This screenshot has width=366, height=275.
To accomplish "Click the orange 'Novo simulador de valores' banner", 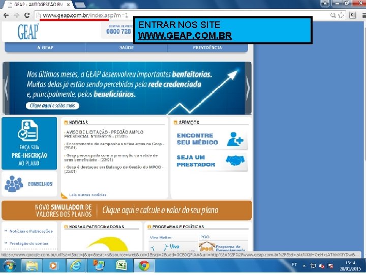I will pos(127,210).
